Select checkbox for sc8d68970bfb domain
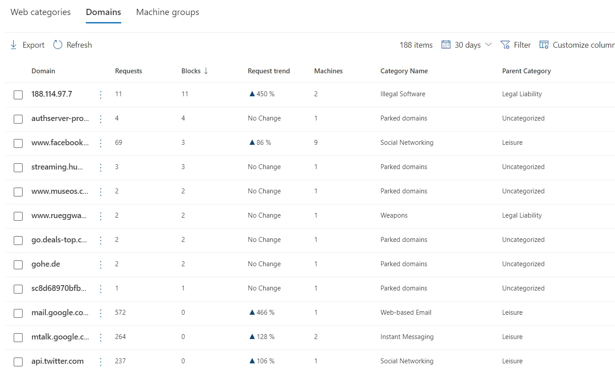 click(x=18, y=289)
